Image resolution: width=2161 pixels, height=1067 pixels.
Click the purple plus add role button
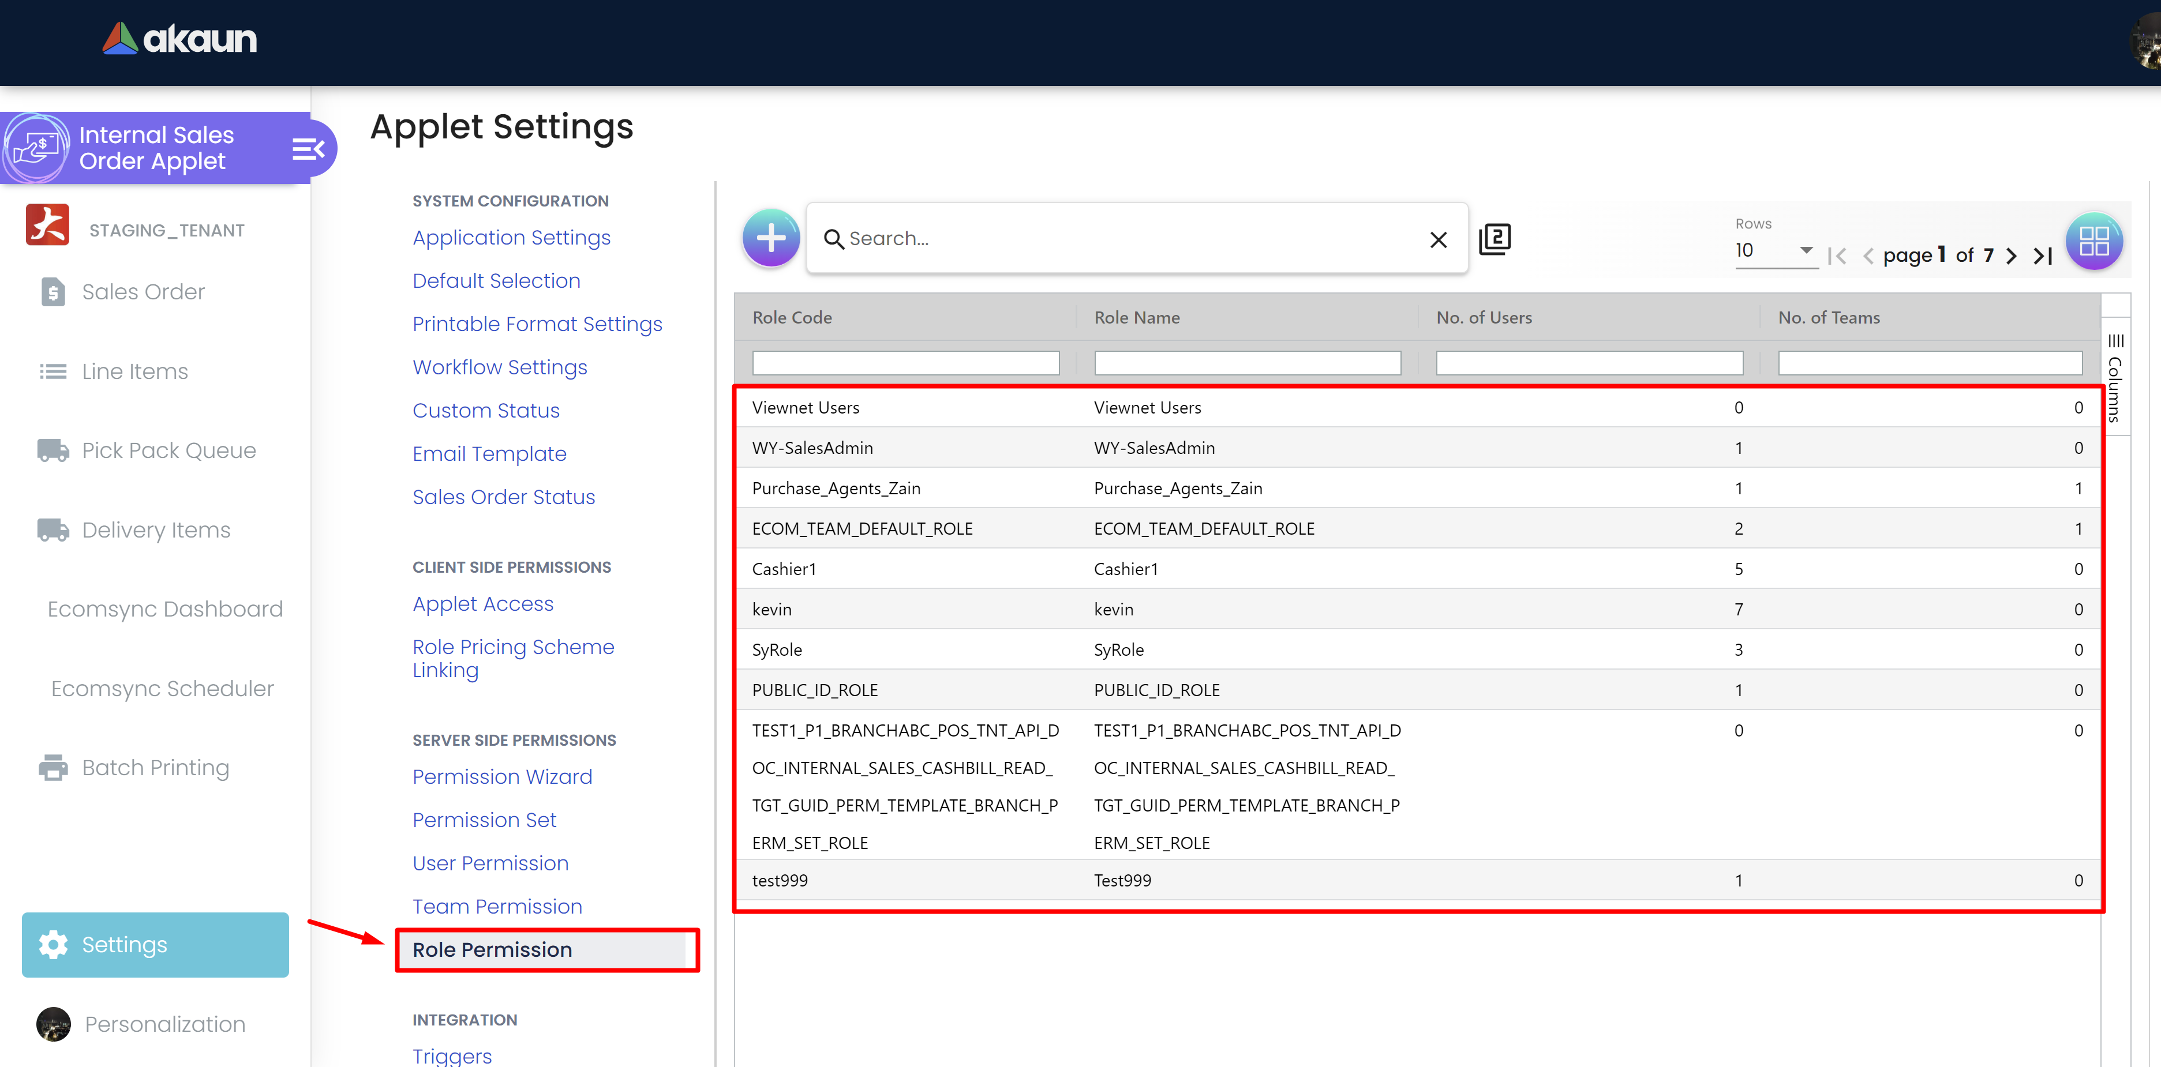[x=770, y=239]
